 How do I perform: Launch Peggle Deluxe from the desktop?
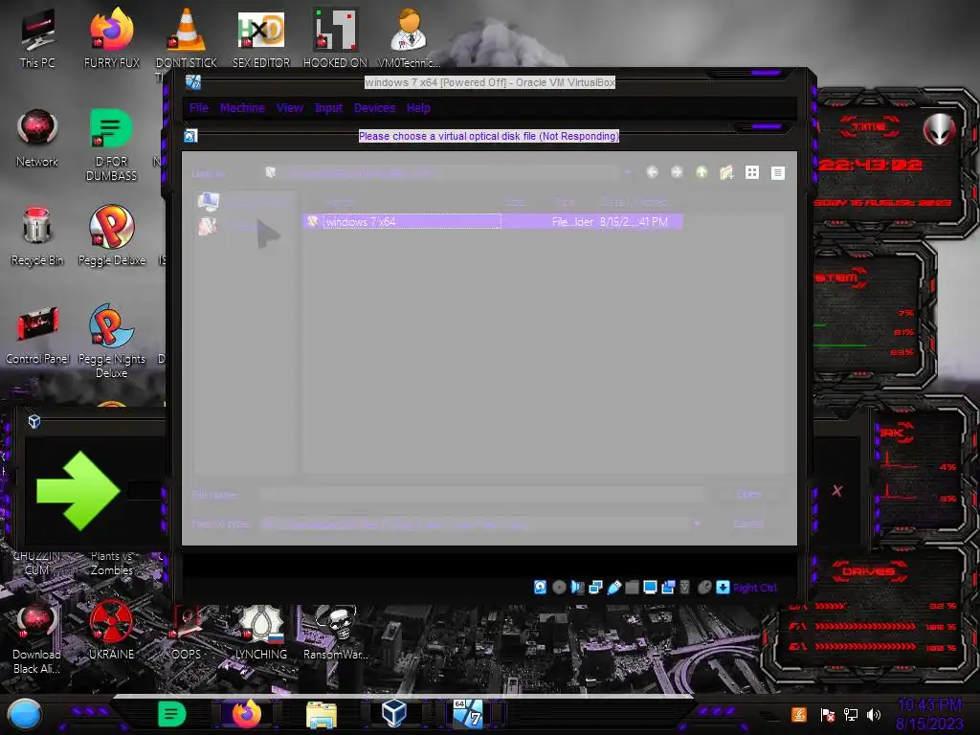112,236
